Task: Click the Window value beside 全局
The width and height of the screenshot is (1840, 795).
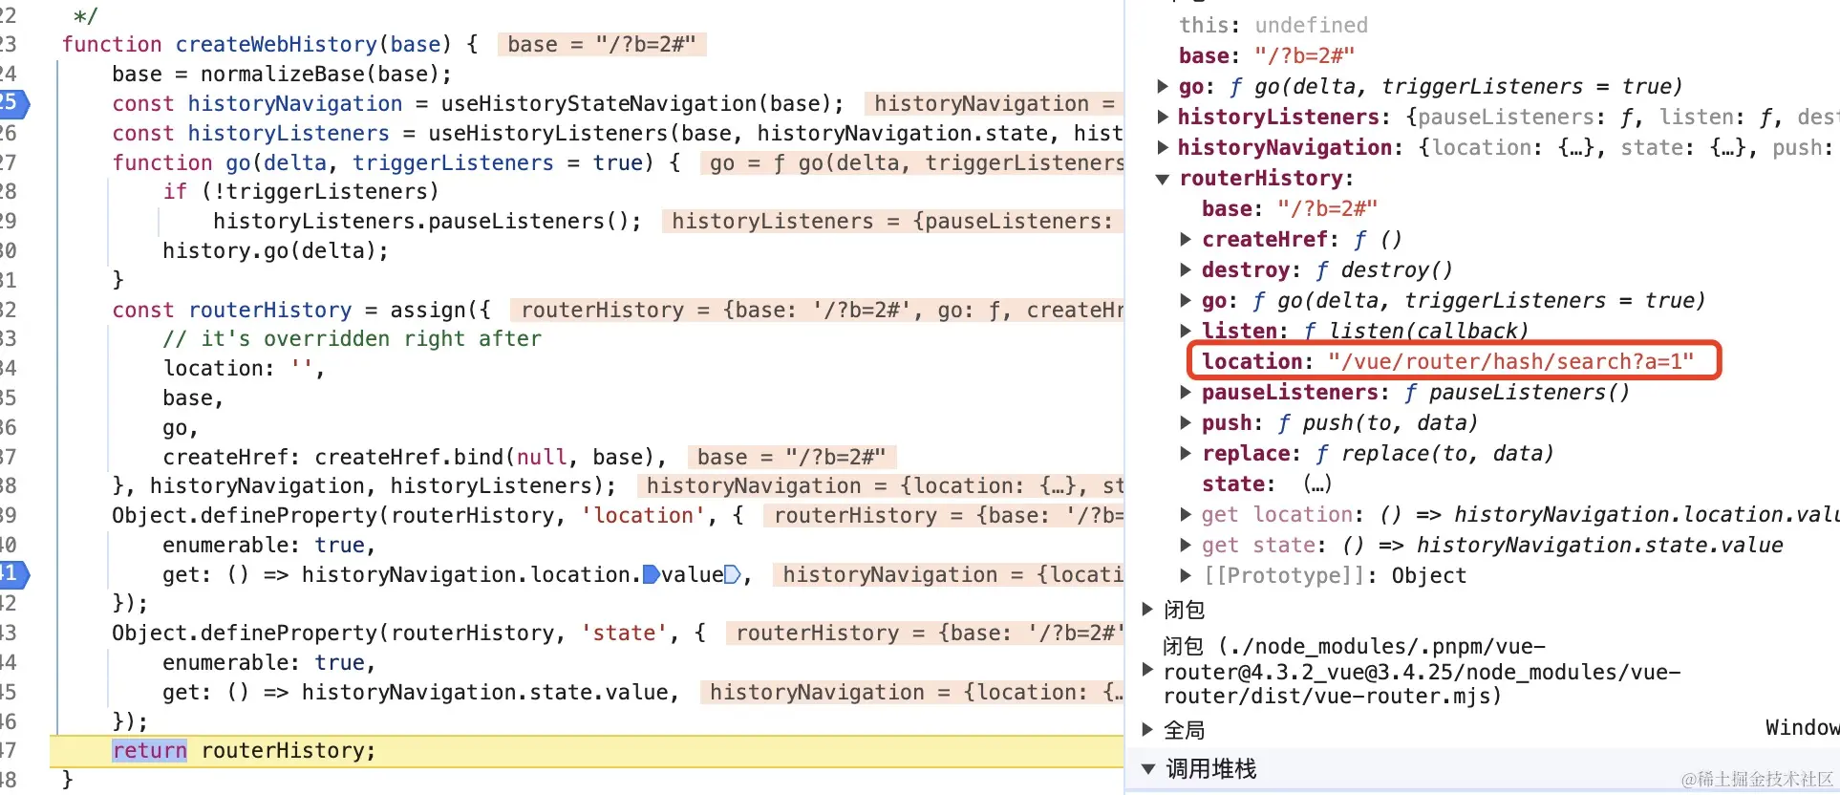Action: [1802, 727]
